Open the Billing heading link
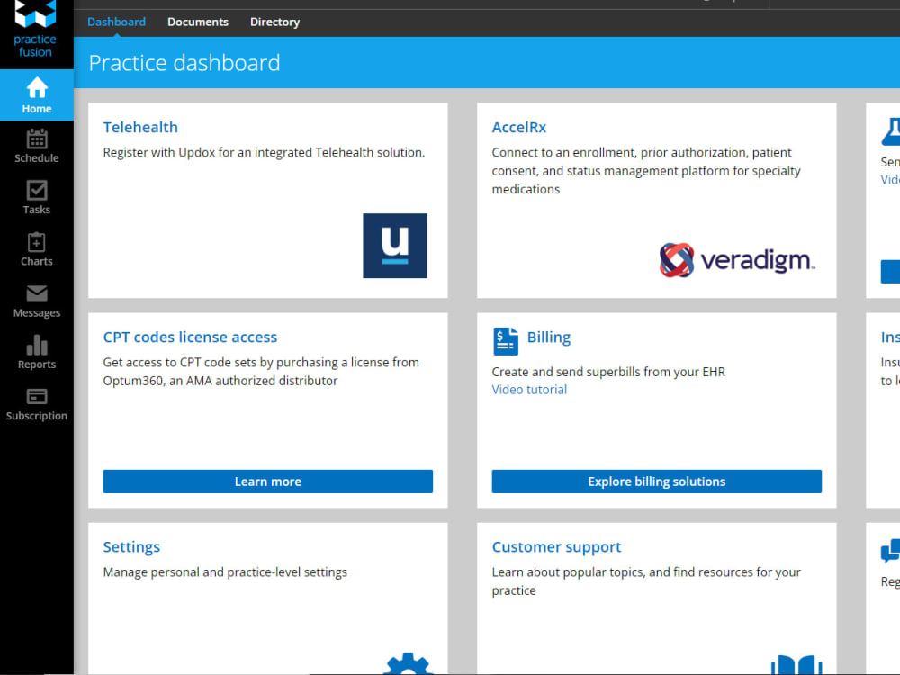This screenshot has height=675, width=900. click(549, 337)
